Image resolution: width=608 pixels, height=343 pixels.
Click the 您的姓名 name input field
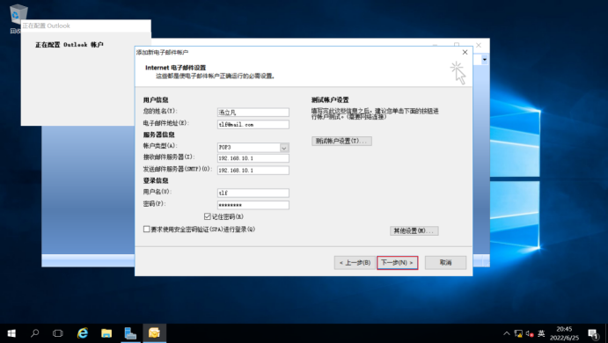click(x=253, y=113)
